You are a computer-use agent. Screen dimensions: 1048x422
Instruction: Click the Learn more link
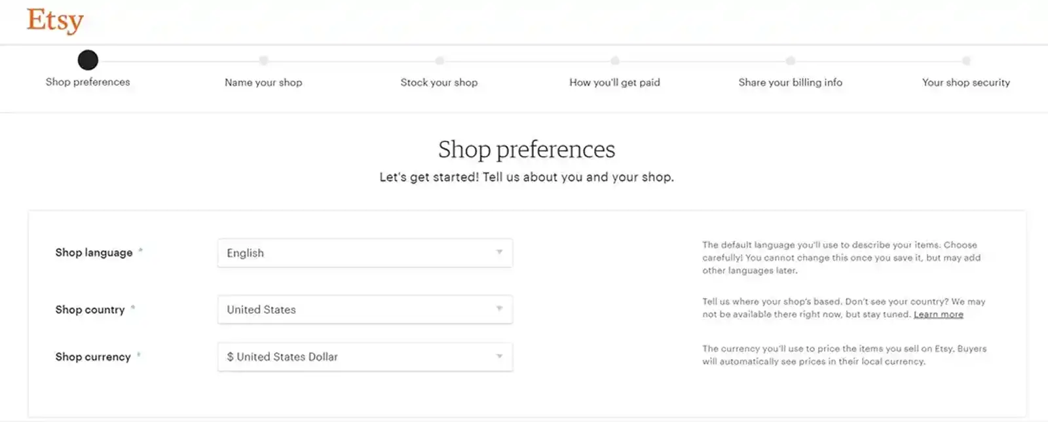938,315
